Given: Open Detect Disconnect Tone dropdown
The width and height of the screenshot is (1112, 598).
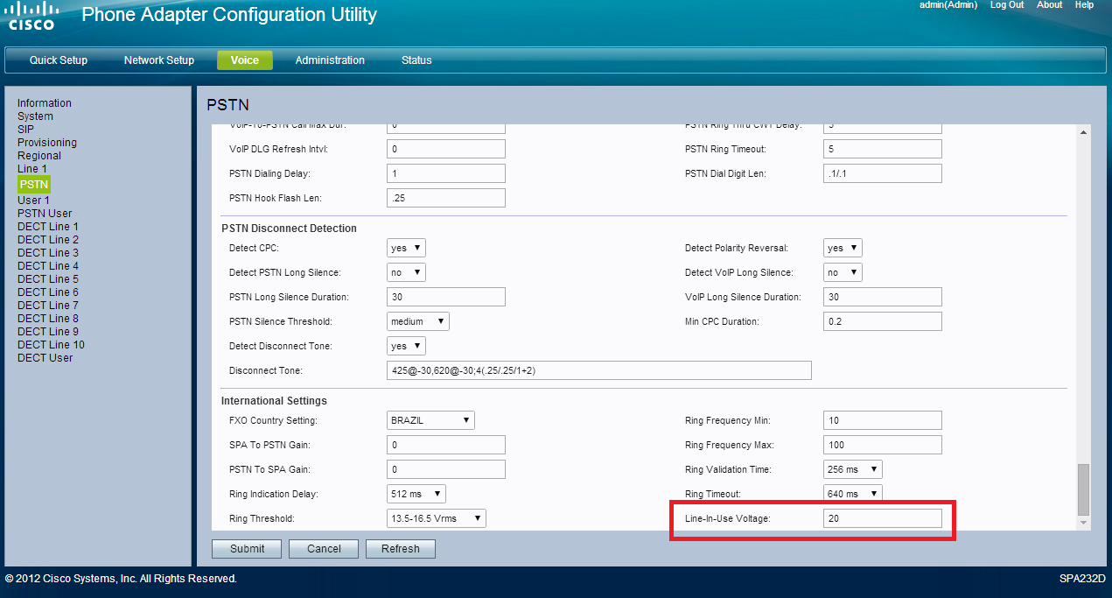Looking at the screenshot, I should (x=406, y=347).
